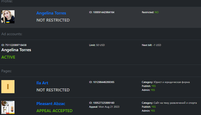Click the Ila Art Category text
The image size is (201, 115).
coord(166,82)
